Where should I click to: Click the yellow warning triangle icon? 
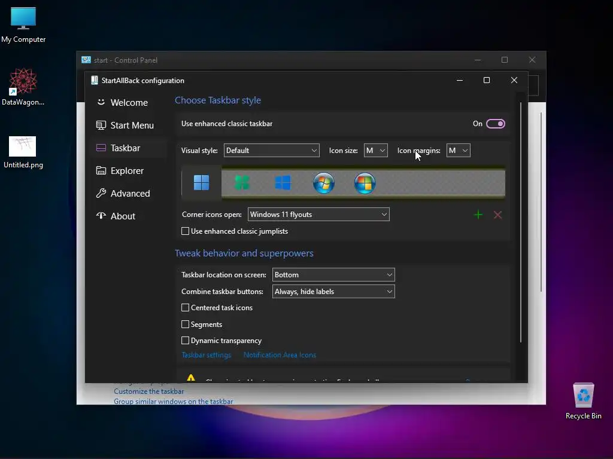click(x=191, y=378)
